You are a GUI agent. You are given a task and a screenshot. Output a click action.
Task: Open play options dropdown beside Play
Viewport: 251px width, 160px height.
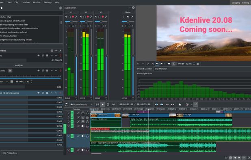(165, 64)
